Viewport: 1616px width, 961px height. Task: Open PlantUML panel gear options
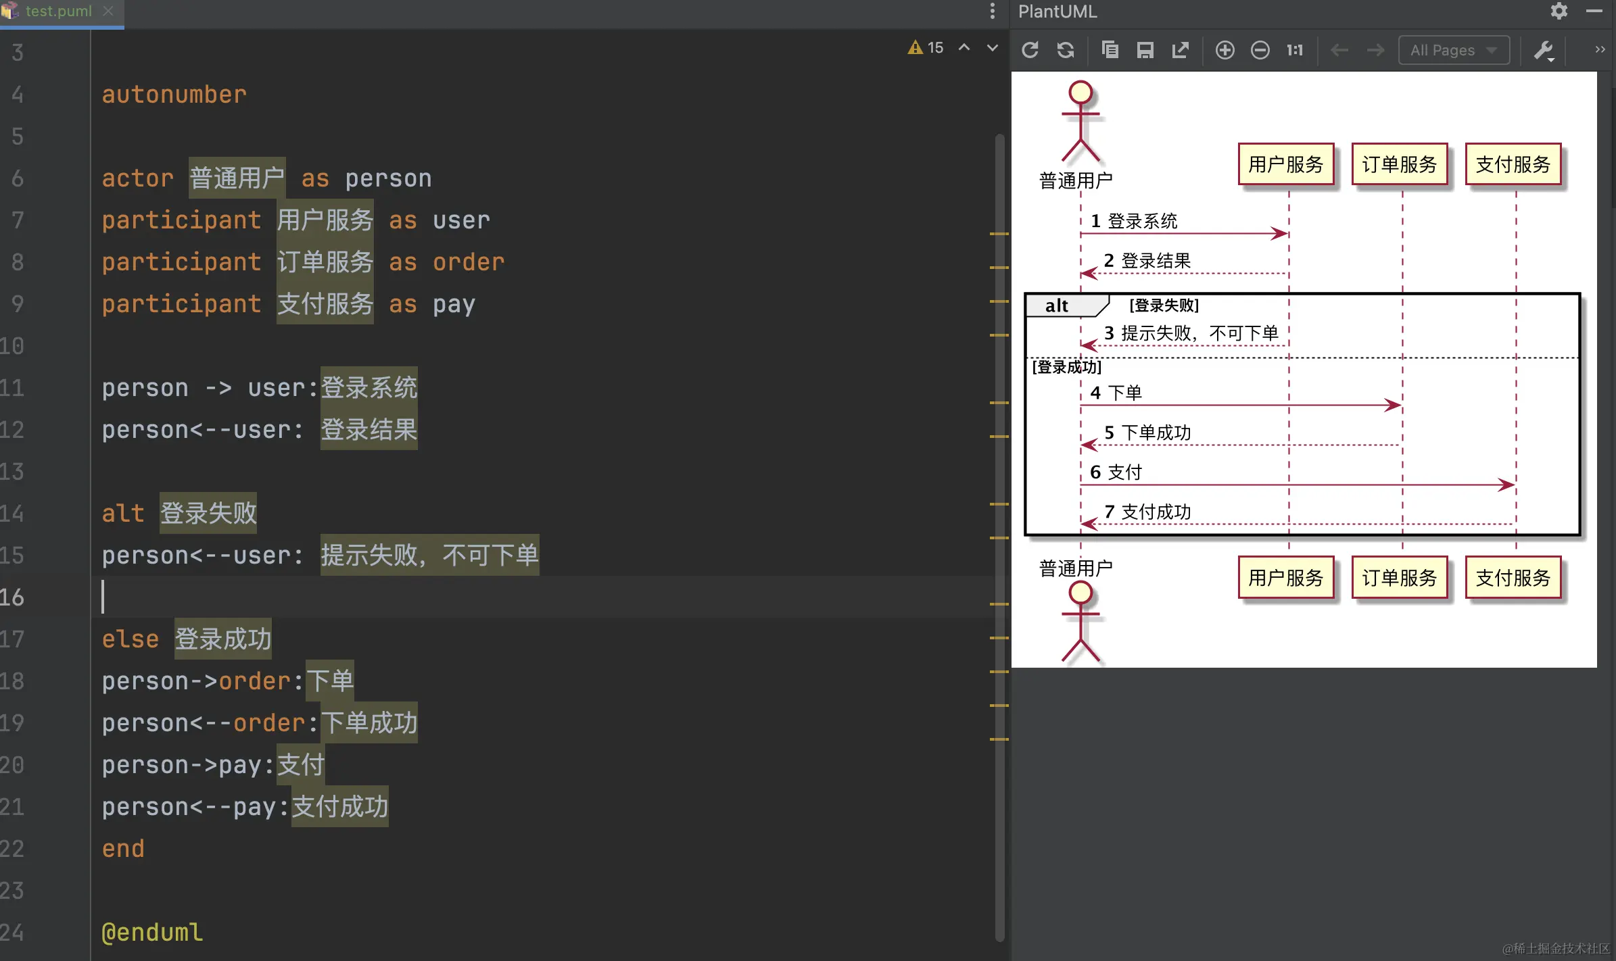(x=1559, y=11)
